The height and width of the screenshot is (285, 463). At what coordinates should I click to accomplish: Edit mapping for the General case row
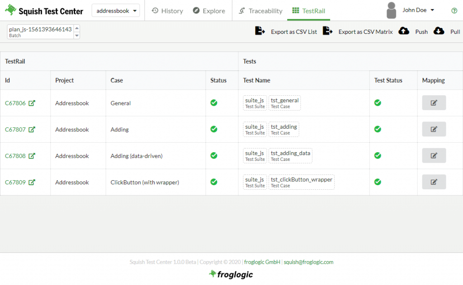[434, 103]
